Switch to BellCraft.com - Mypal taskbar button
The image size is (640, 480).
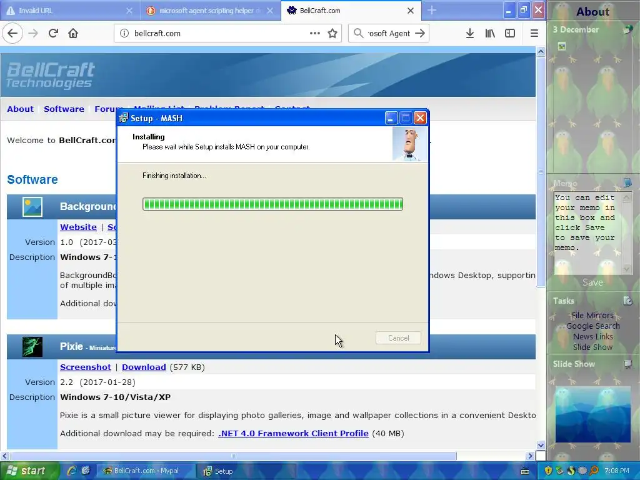tap(145, 471)
